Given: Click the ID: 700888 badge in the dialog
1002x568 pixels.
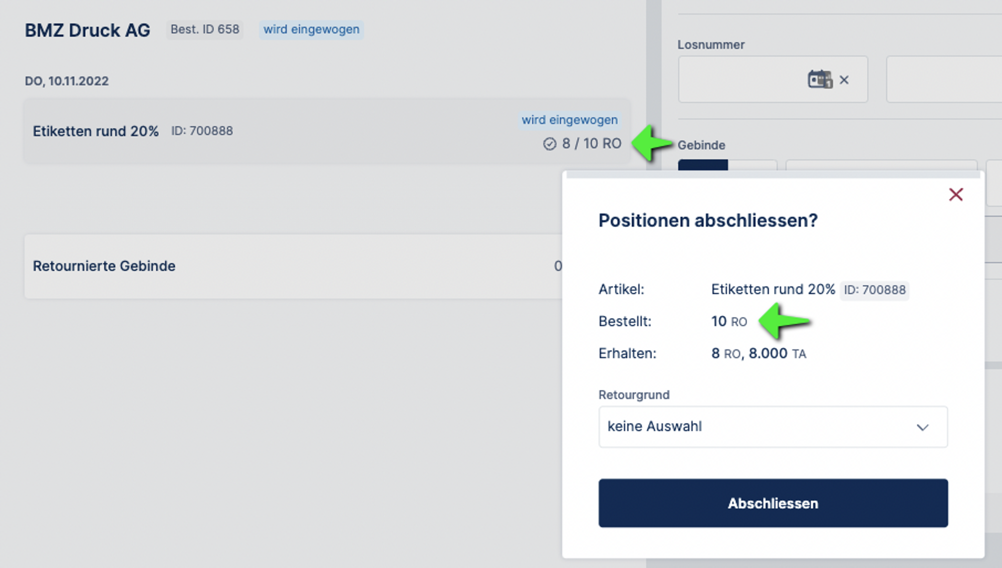Looking at the screenshot, I should [x=875, y=290].
